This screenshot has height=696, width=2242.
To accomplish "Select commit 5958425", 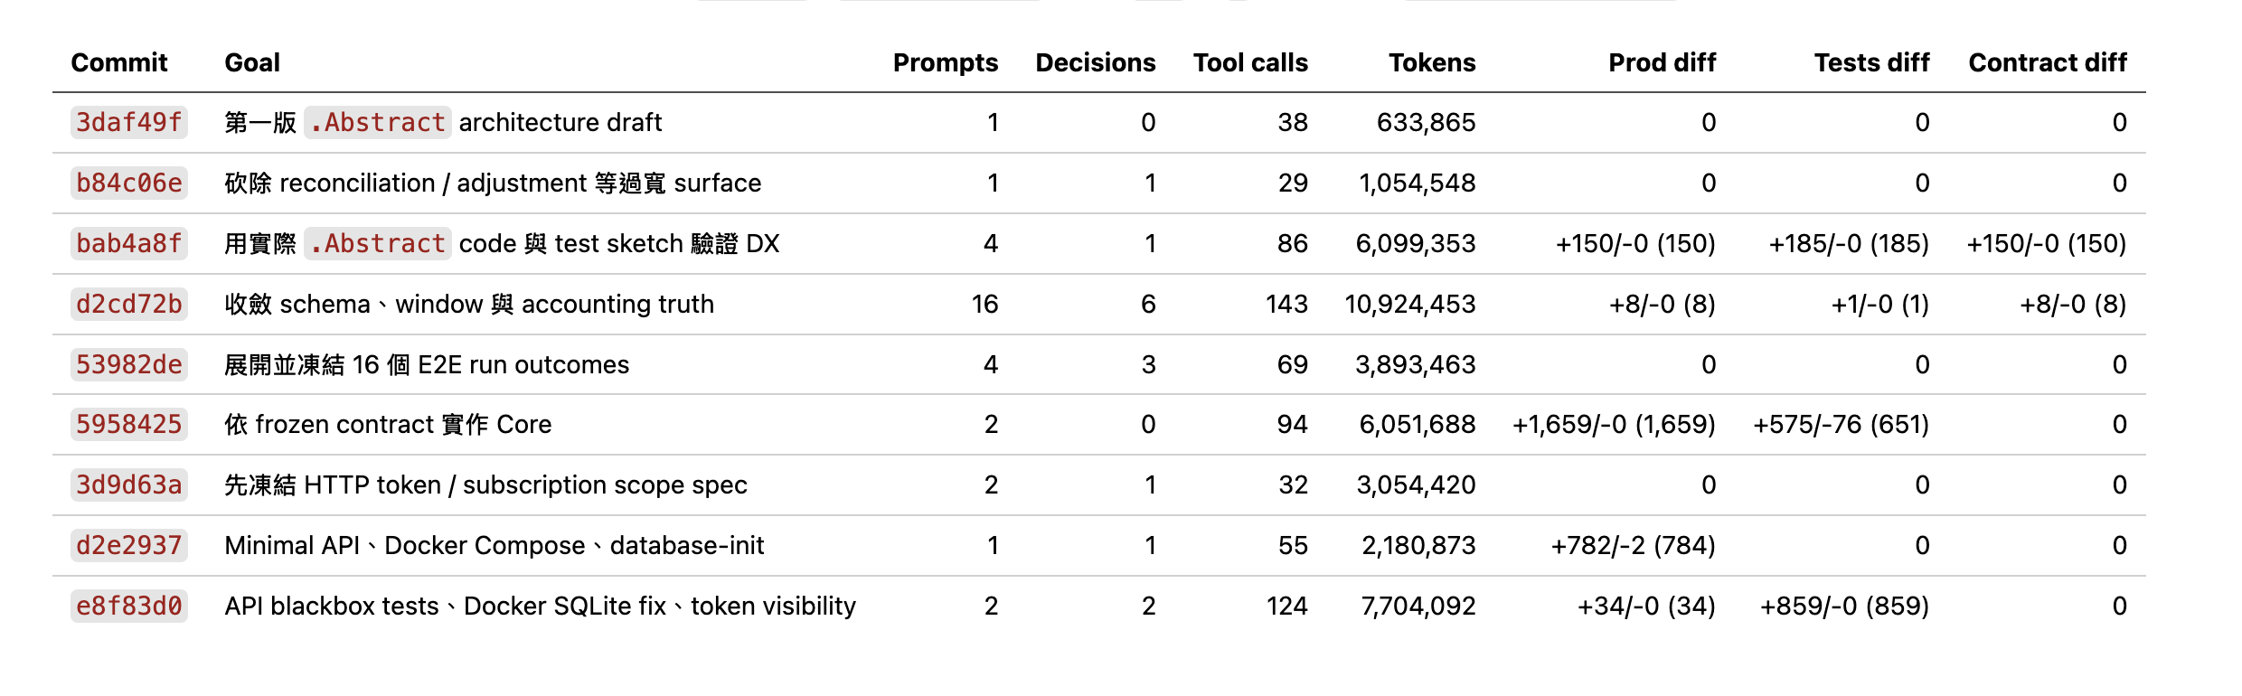I will point(129,424).
